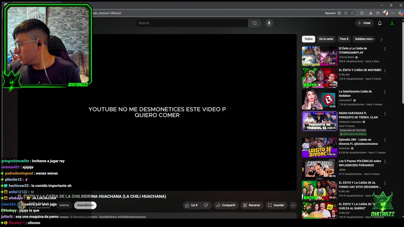Open YouTube notifications bell

coord(380,23)
